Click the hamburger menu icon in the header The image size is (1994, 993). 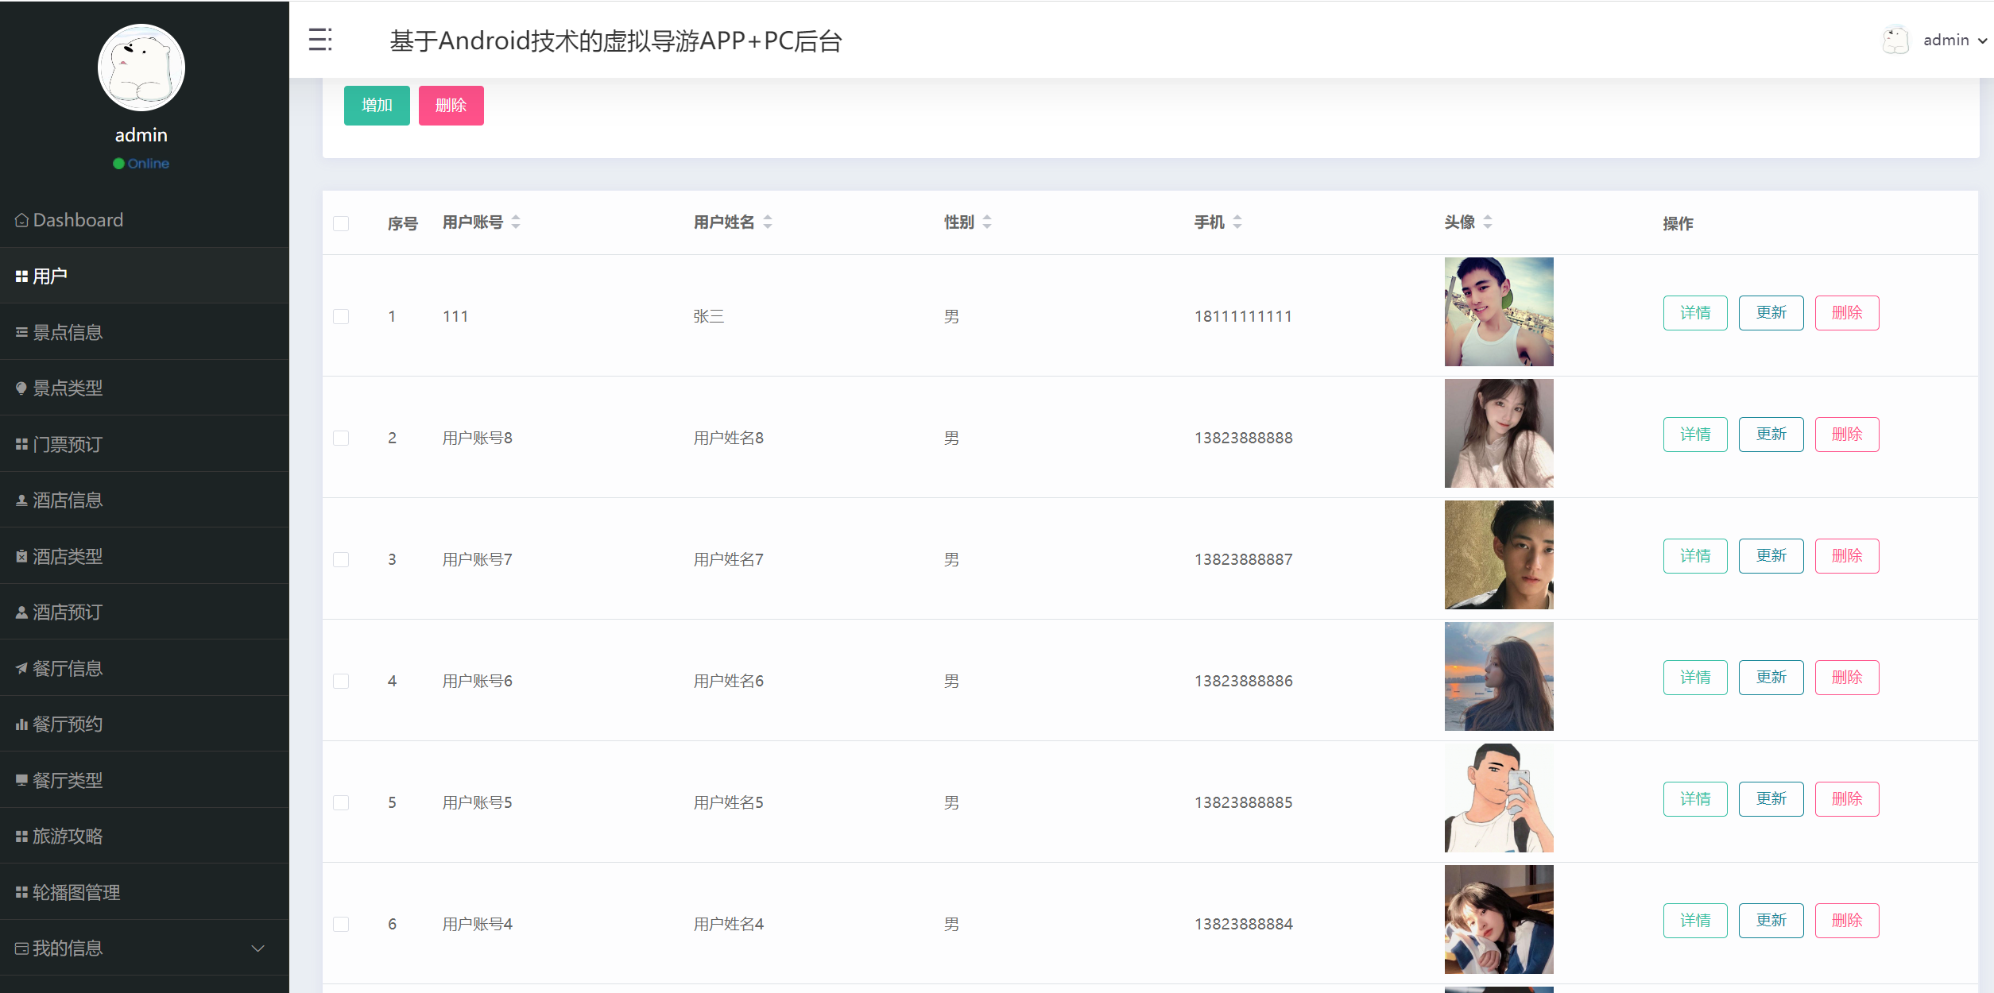click(320, 39)
